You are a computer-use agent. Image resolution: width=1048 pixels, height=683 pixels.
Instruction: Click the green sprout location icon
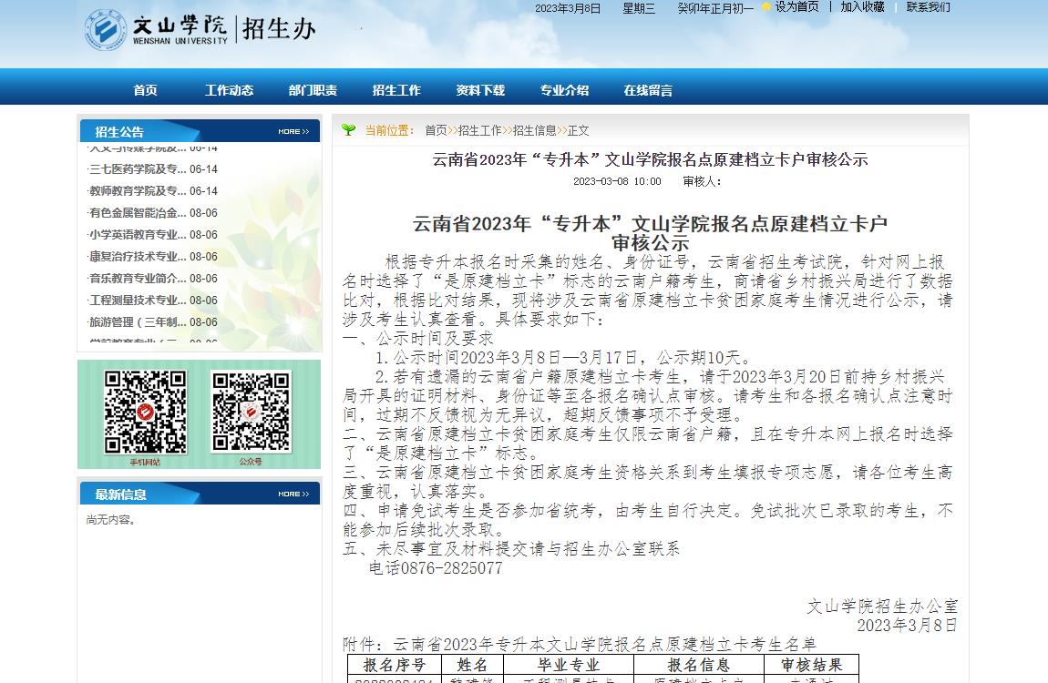point(348,129)
